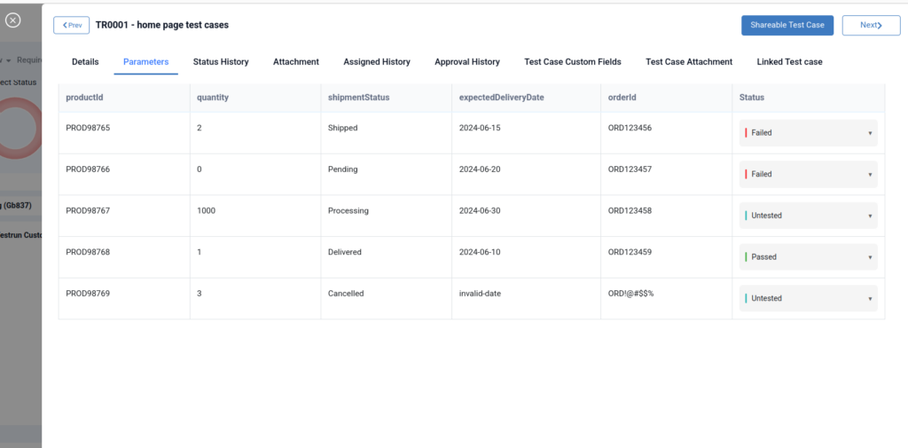908x448 pixels.
Task: Click the ORD123456 order ID cell
Action: point(630,128)
